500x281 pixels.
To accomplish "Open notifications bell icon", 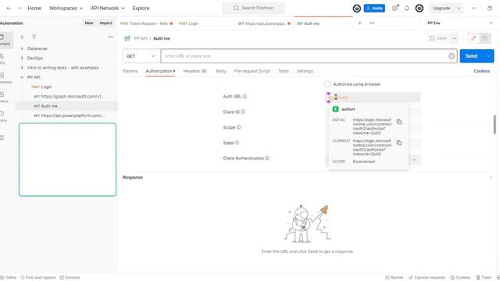I will 407,9.
